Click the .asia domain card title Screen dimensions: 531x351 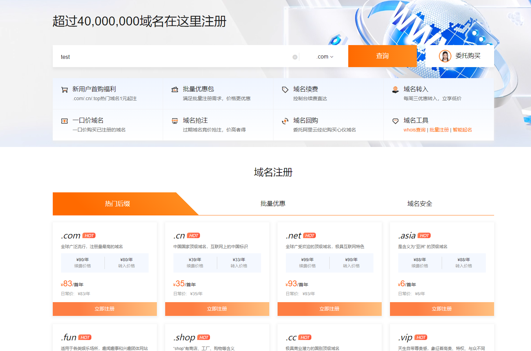[407, 236]
